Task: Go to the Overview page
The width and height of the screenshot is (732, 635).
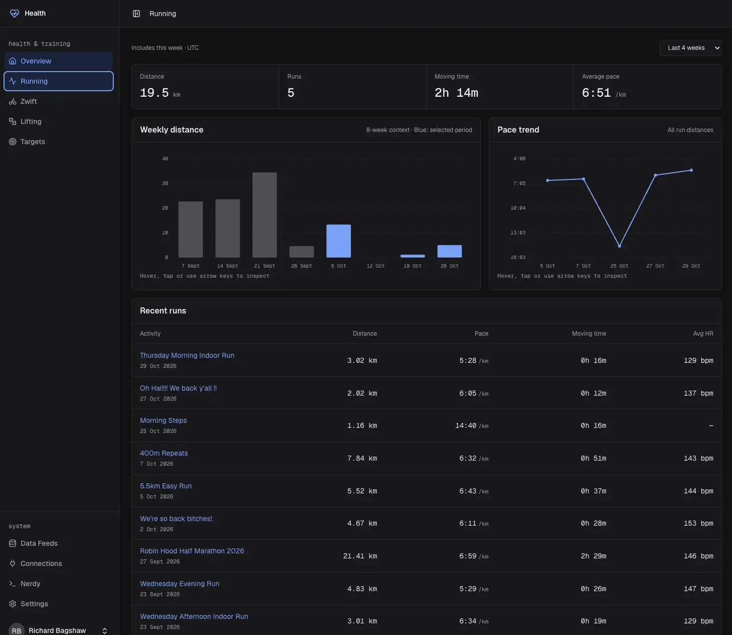Action: pyautogui.click(x=58, y=61)
